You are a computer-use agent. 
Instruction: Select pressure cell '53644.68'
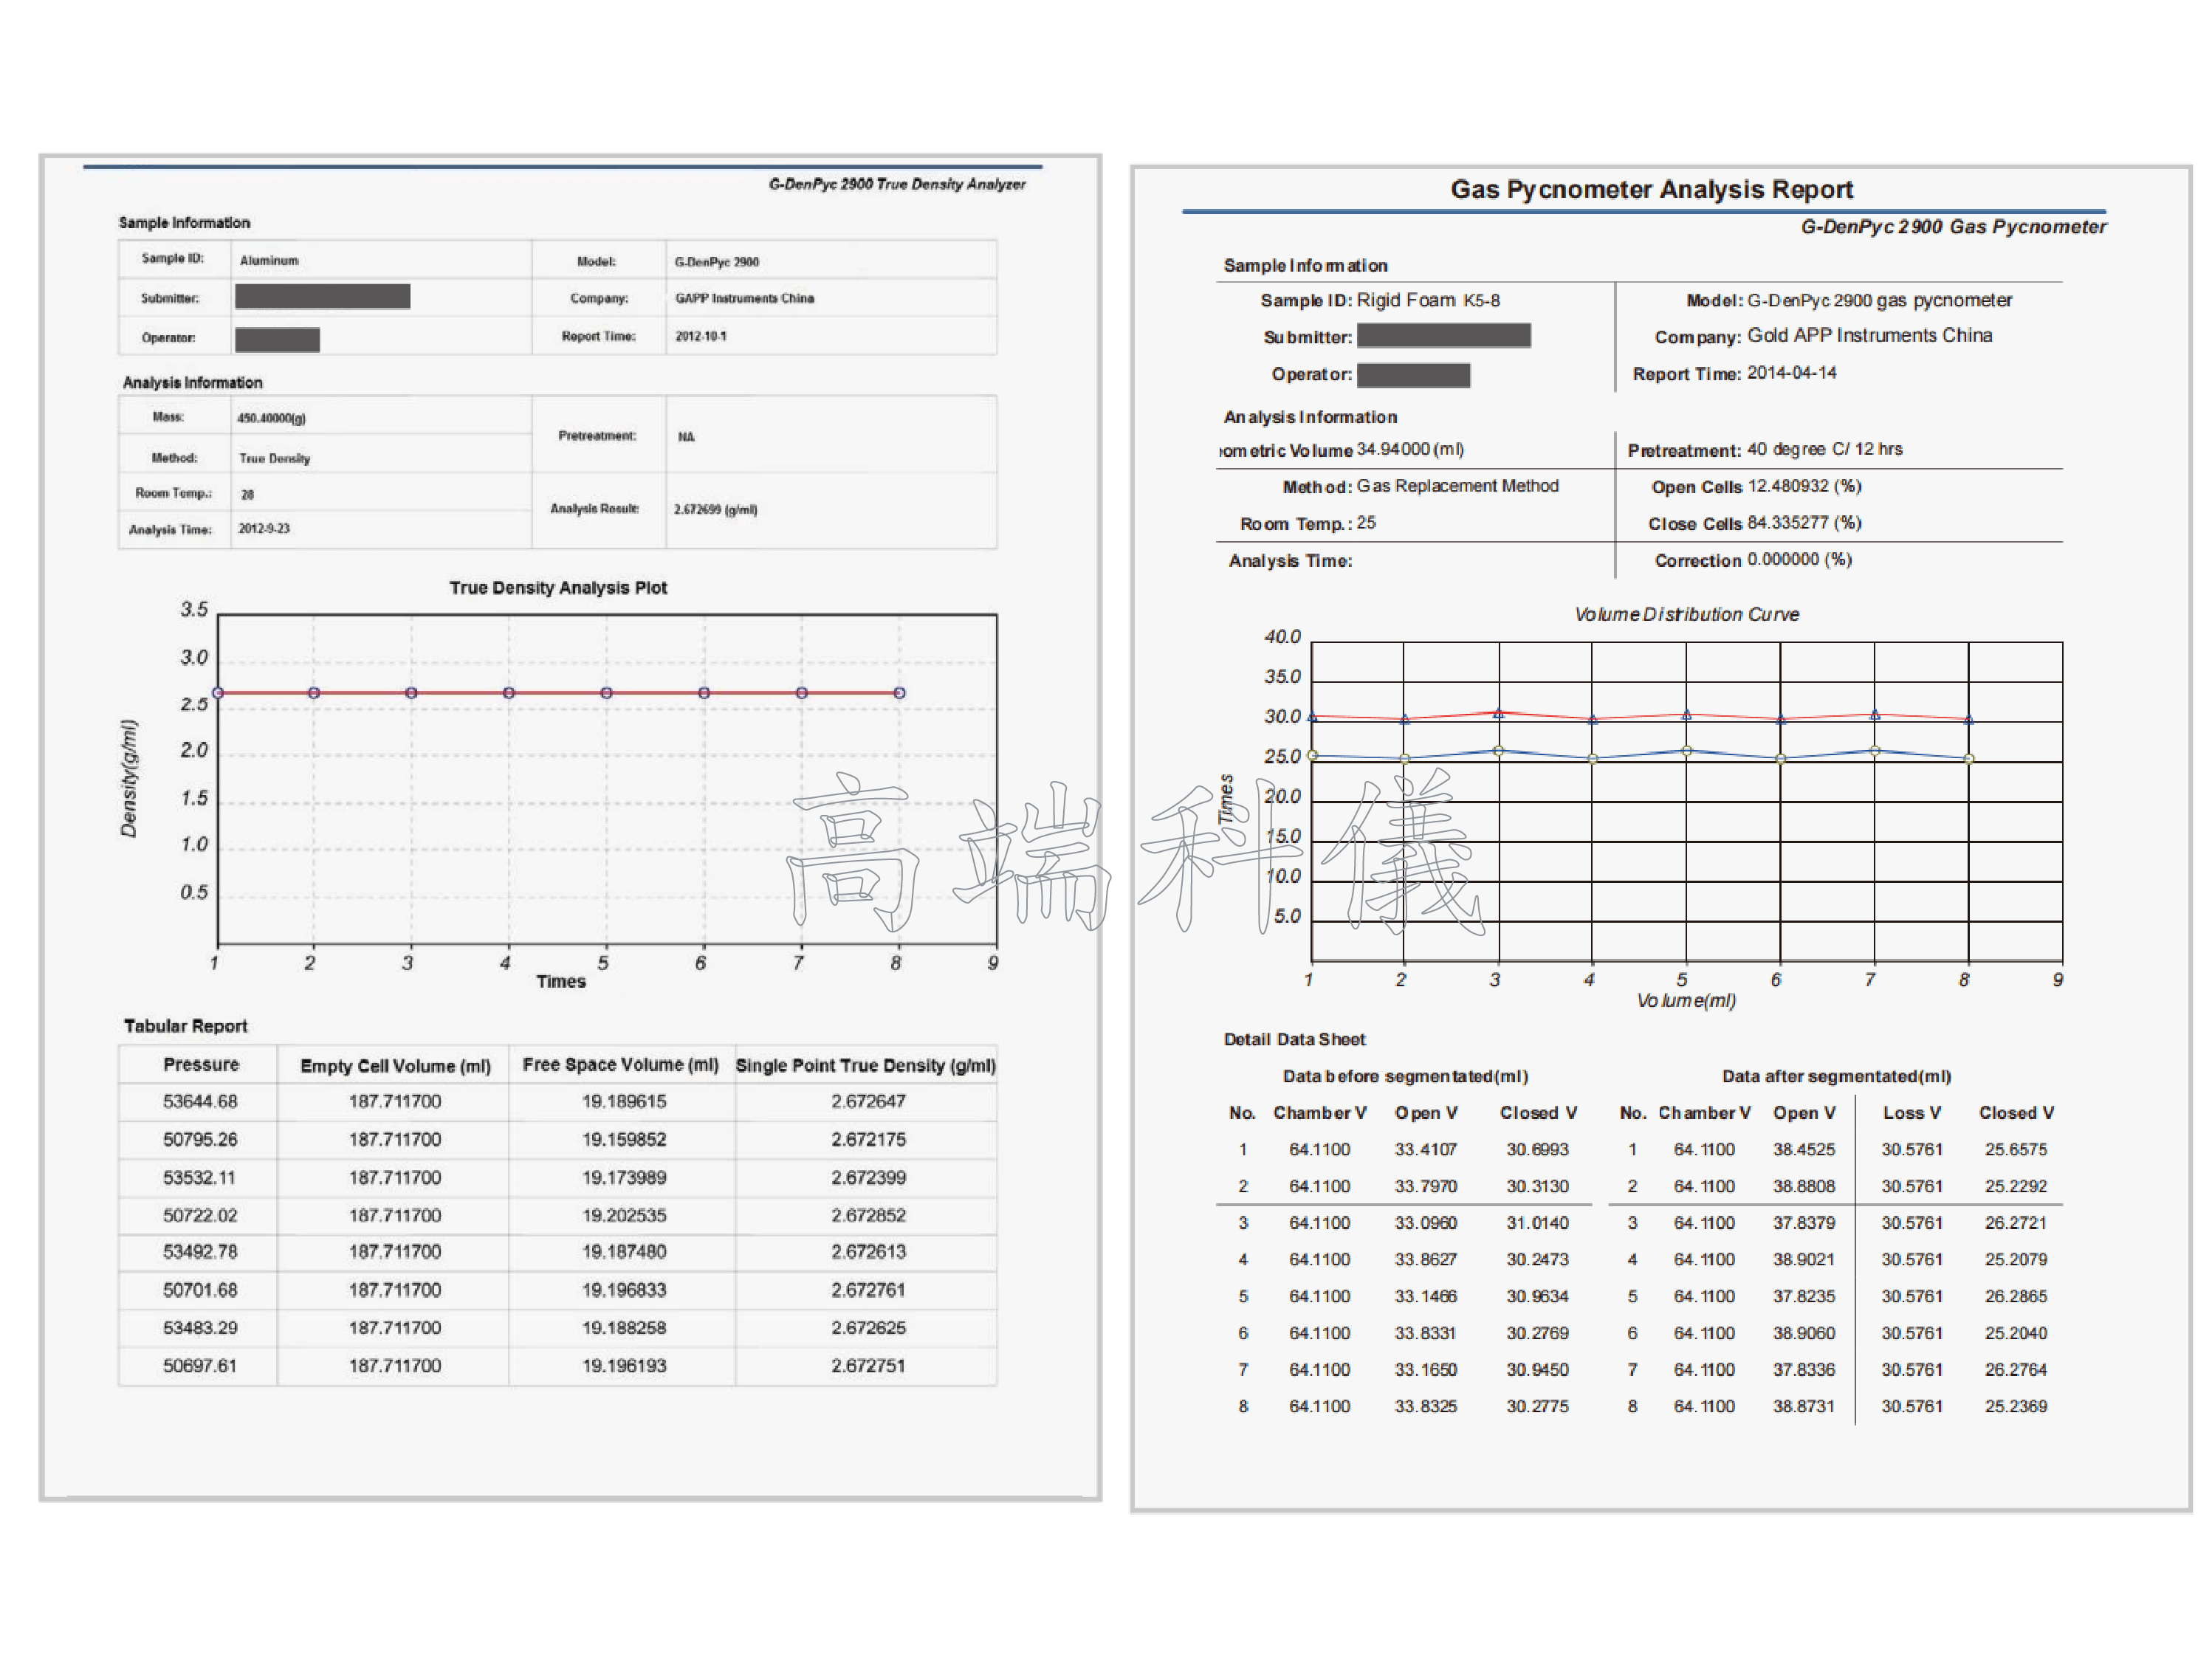pos(200,1101)
